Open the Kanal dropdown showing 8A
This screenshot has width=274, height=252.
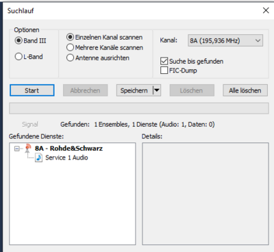(x=225, y=40)
